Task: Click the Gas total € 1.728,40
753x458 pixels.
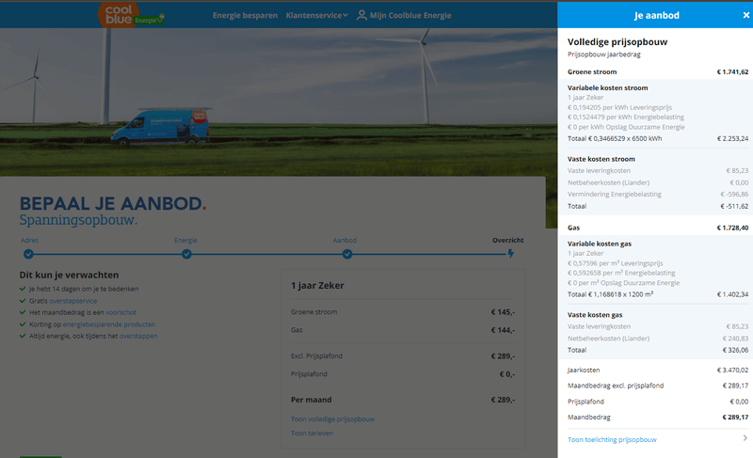Action: (x=732, y=228)
